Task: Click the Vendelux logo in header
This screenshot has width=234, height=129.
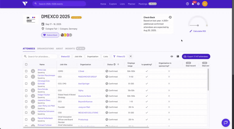Action: click(25, 4)
